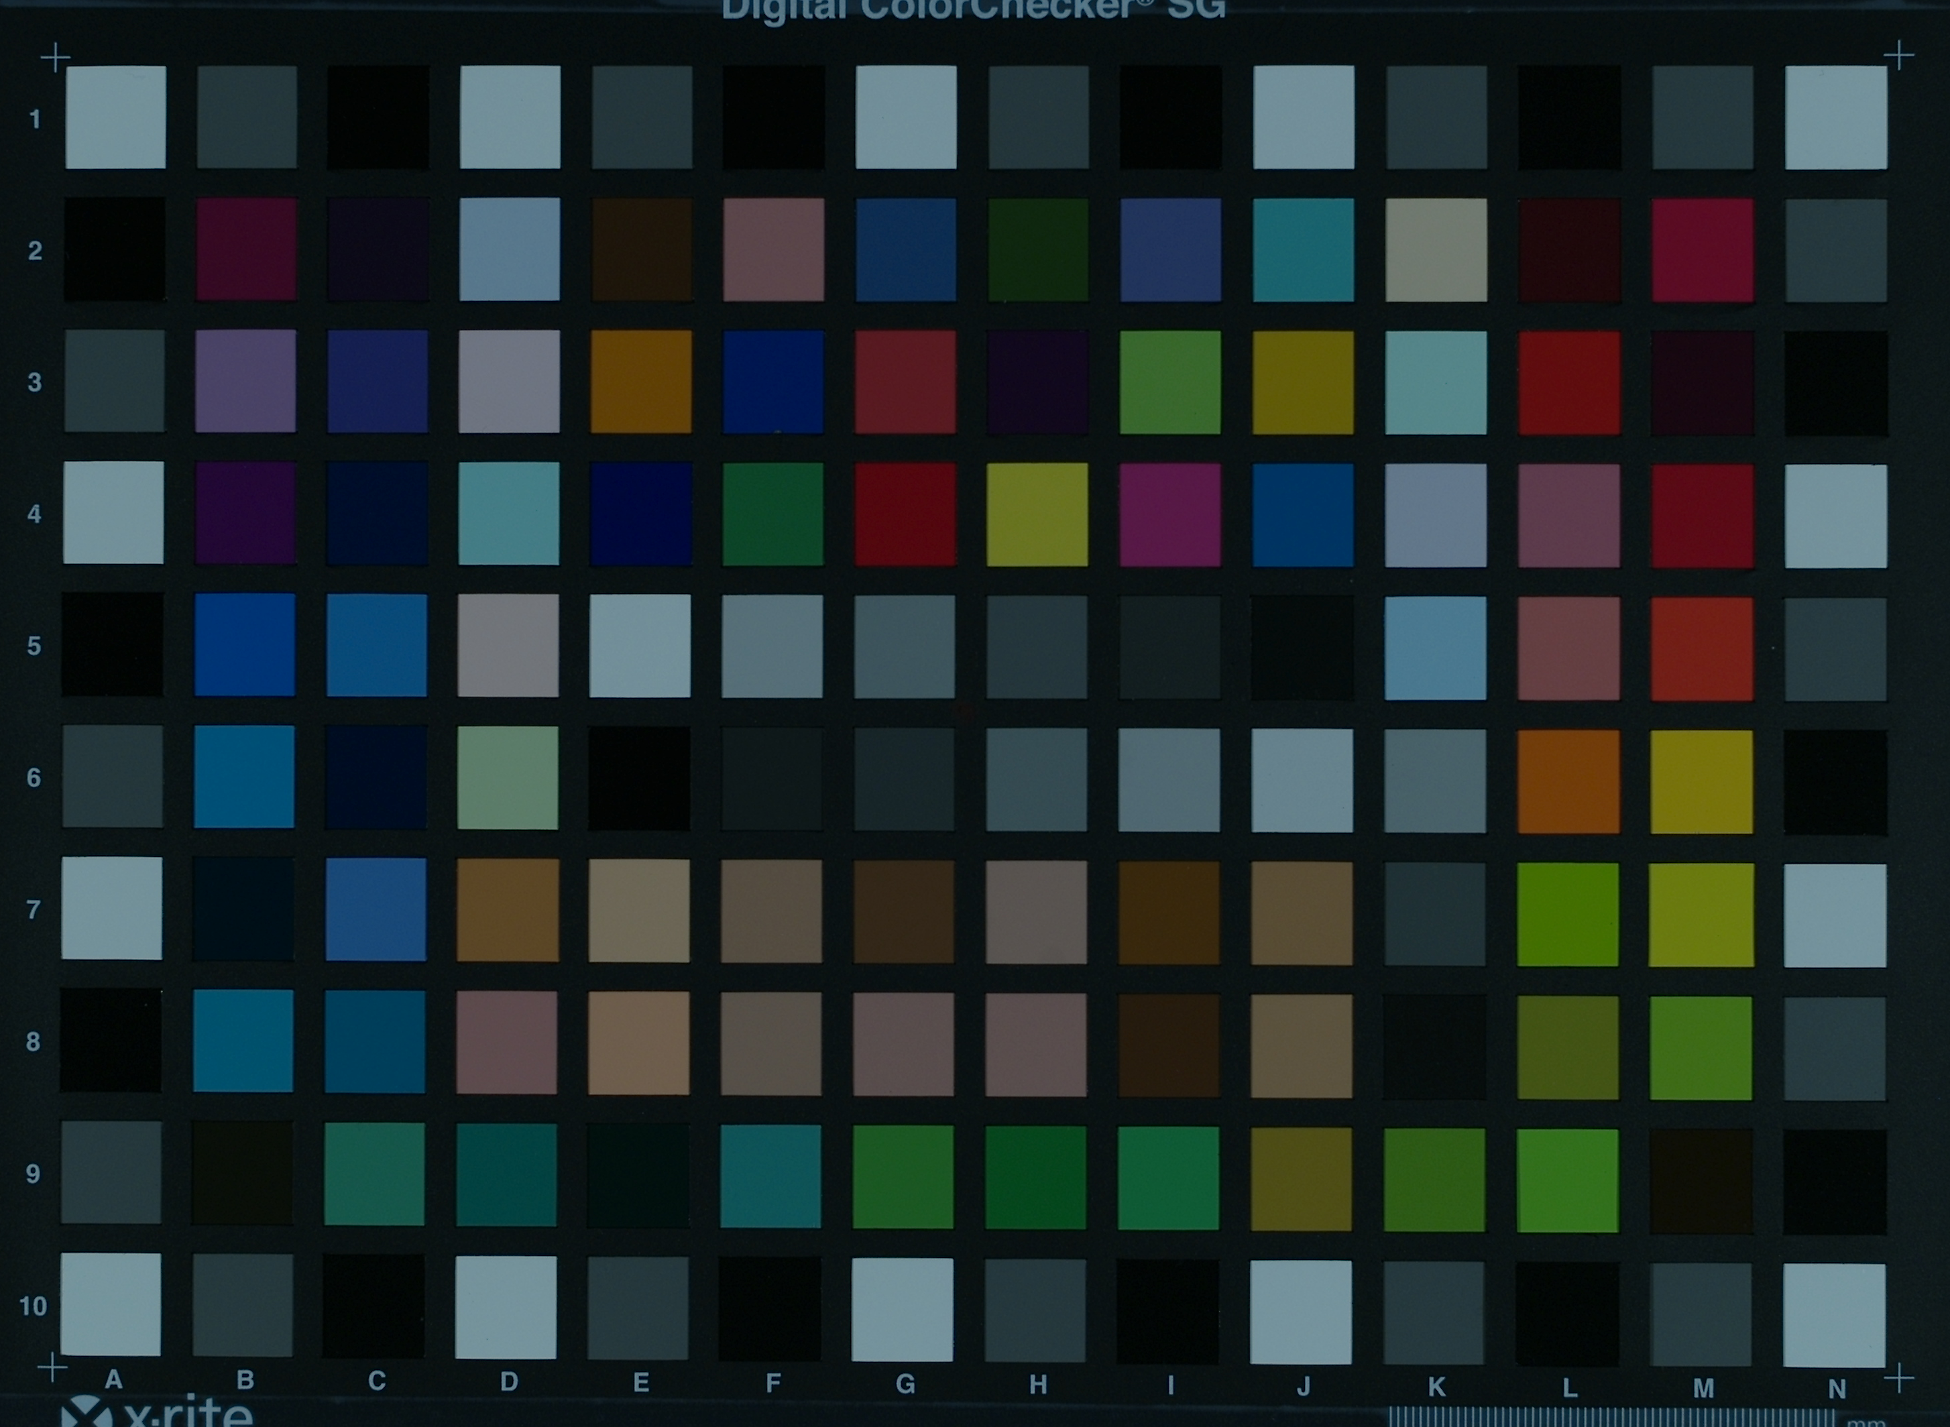
Task: Click the yellow-green swatch at H4
Action: pyautogui.click(x=1037, y=514)
